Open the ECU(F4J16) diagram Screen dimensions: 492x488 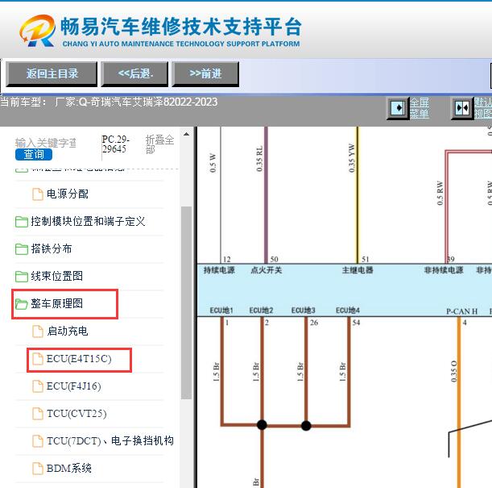pos(74,386)
